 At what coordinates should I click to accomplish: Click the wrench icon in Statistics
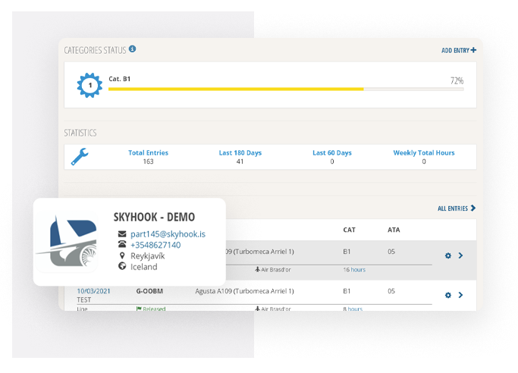point(80,156)
